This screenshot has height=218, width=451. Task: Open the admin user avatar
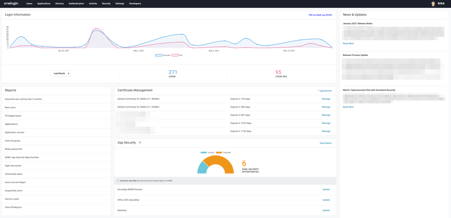pyautogui.click(x=433, y=3)
